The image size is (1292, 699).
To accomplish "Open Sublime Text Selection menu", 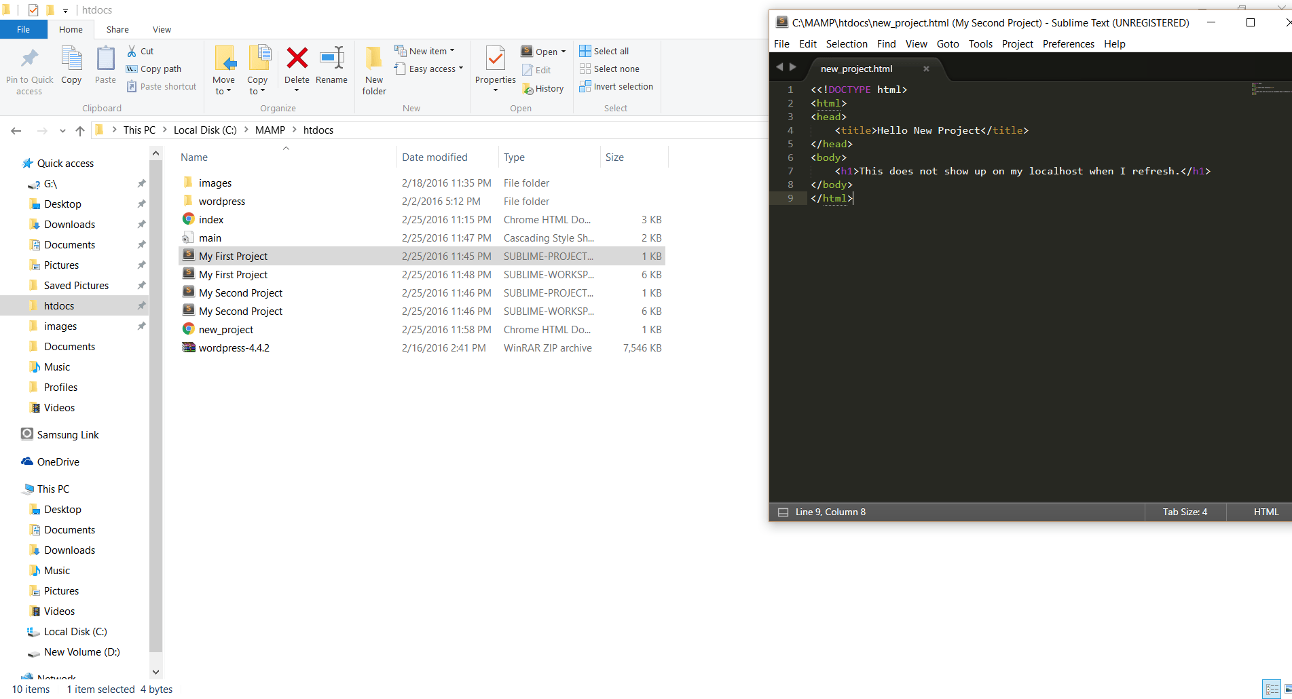I will (847, 43).
